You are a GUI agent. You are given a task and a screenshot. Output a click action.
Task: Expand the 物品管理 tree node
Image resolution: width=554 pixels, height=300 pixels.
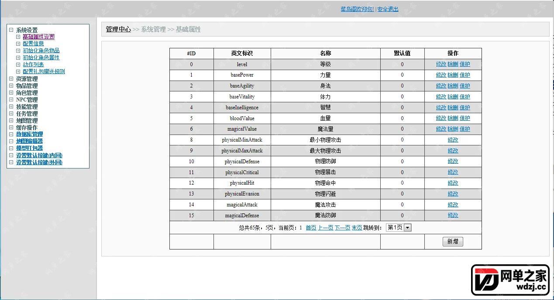(11, 86)
